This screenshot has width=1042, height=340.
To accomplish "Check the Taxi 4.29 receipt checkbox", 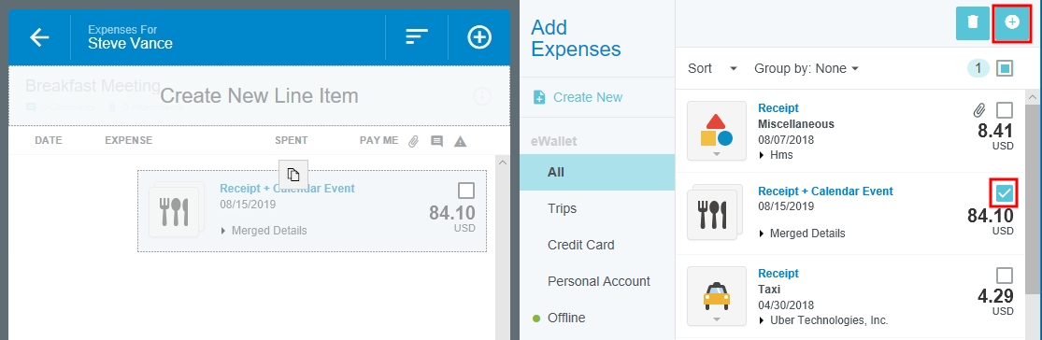I will click(x=1005, y=276).
